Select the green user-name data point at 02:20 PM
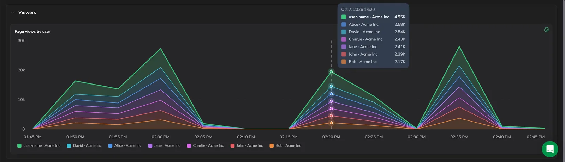This screenshot has height=162, width=565. click(331, 72)
